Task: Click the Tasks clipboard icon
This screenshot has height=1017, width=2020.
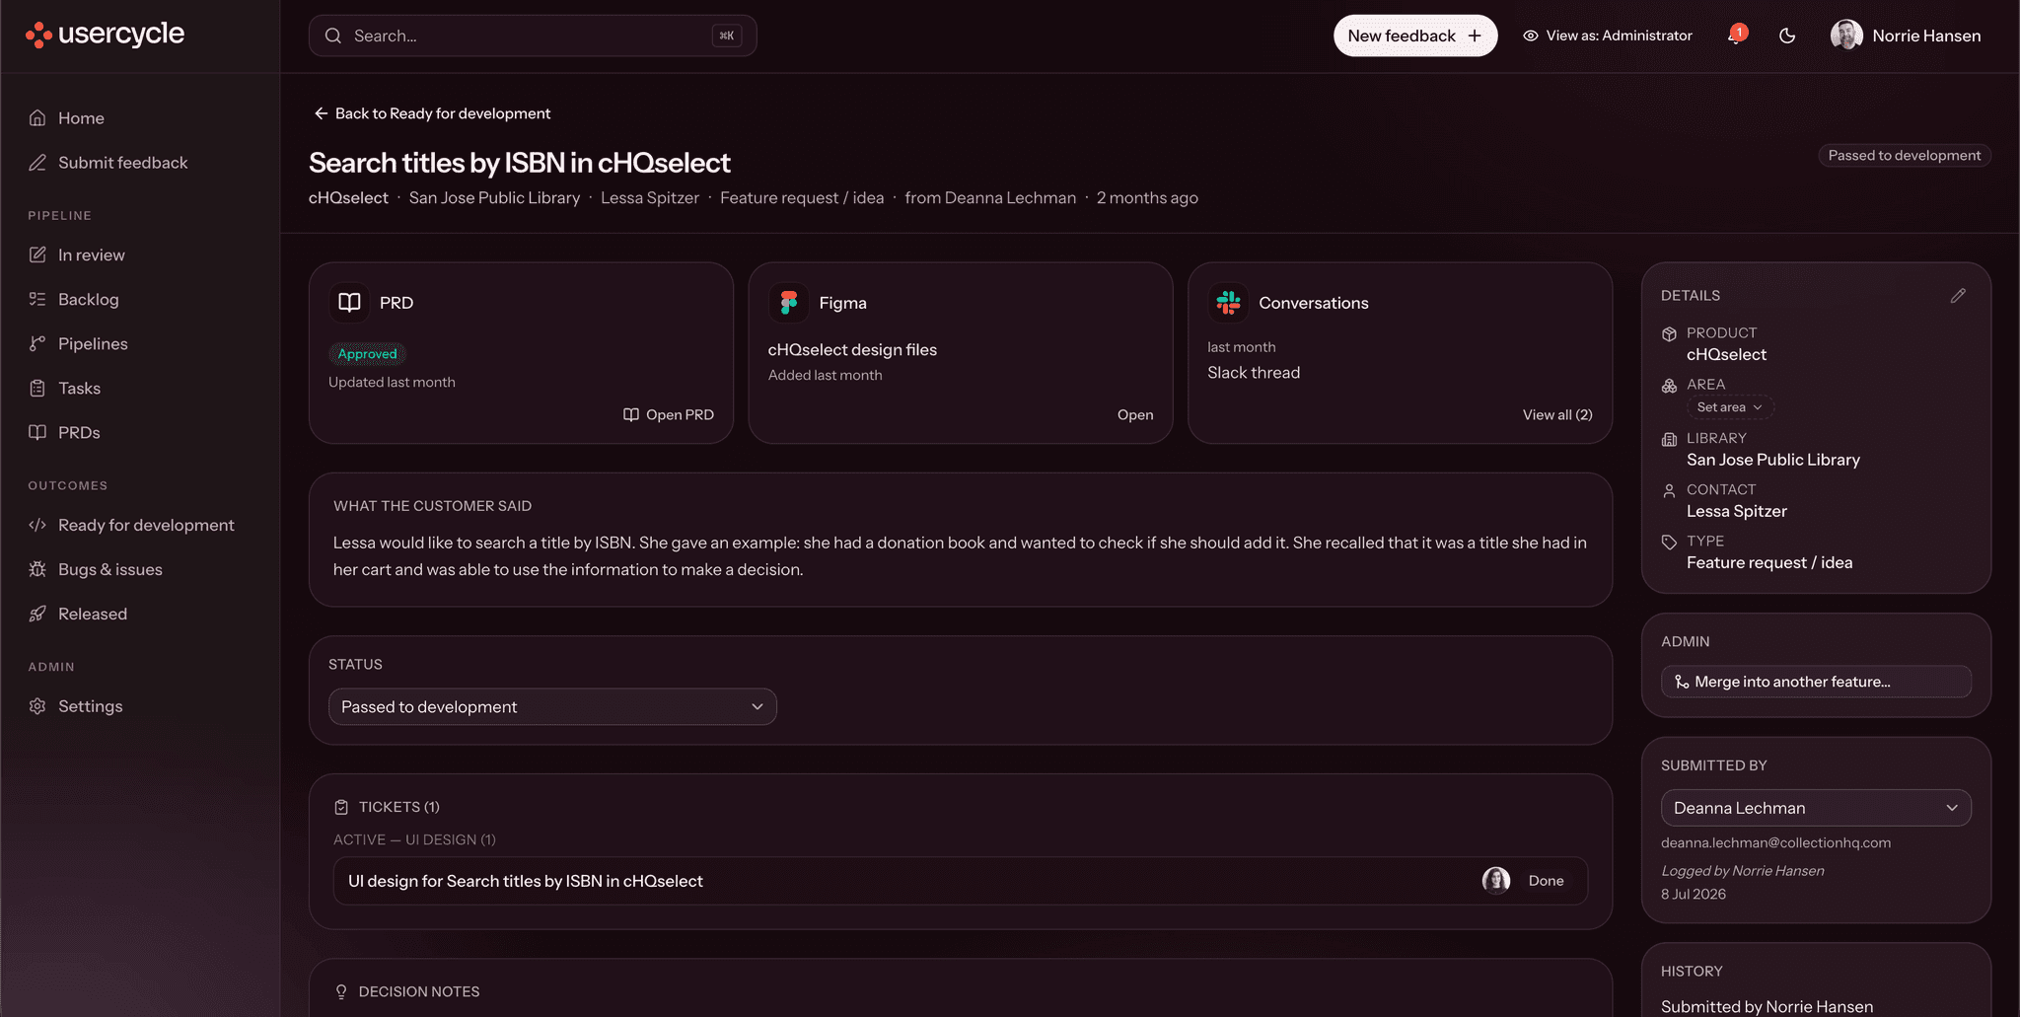Action: coord(37,389)
